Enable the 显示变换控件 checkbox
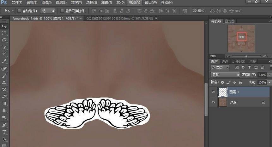The image size is (272, 147). [x=62, y=11]
